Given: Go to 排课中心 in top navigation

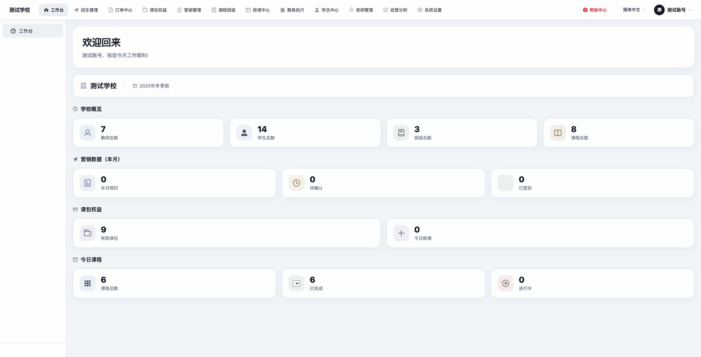Looking at the screenshot, I should point(258,10).
